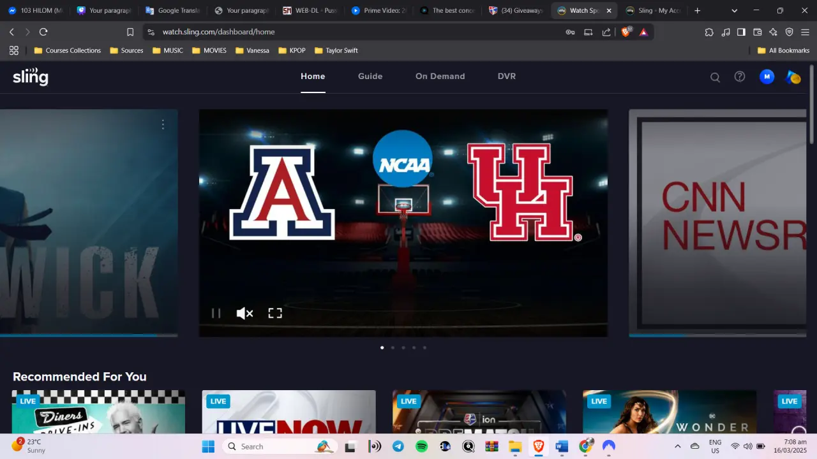The width and height of the screenshot is (817, 459).
Task: Open a new browser tab
Action: [697, 11]
